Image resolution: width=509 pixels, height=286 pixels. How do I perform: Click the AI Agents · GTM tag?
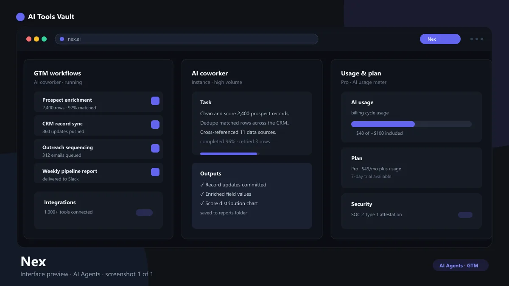point(461,266)
